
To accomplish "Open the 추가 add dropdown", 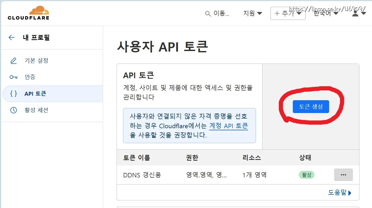I will 288,13.
